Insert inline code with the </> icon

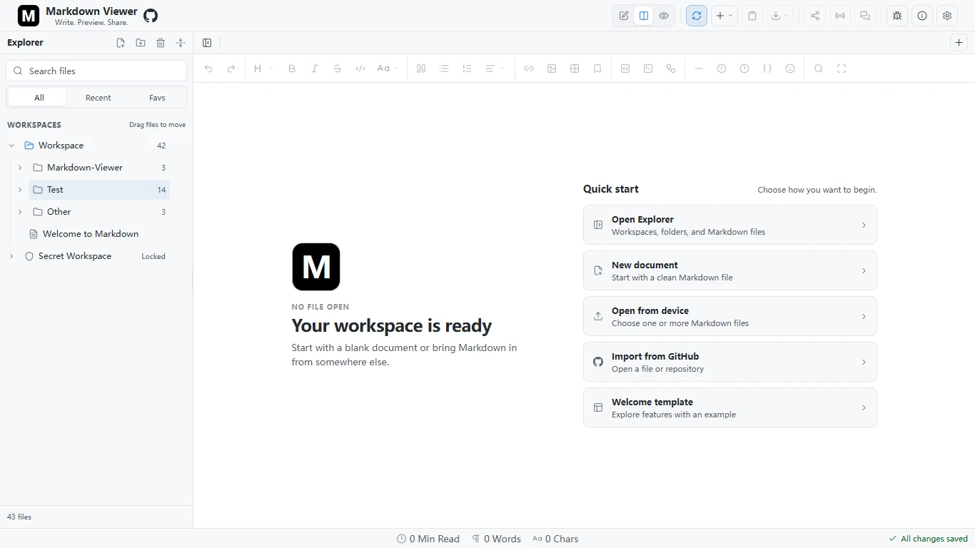pos(360,68)
